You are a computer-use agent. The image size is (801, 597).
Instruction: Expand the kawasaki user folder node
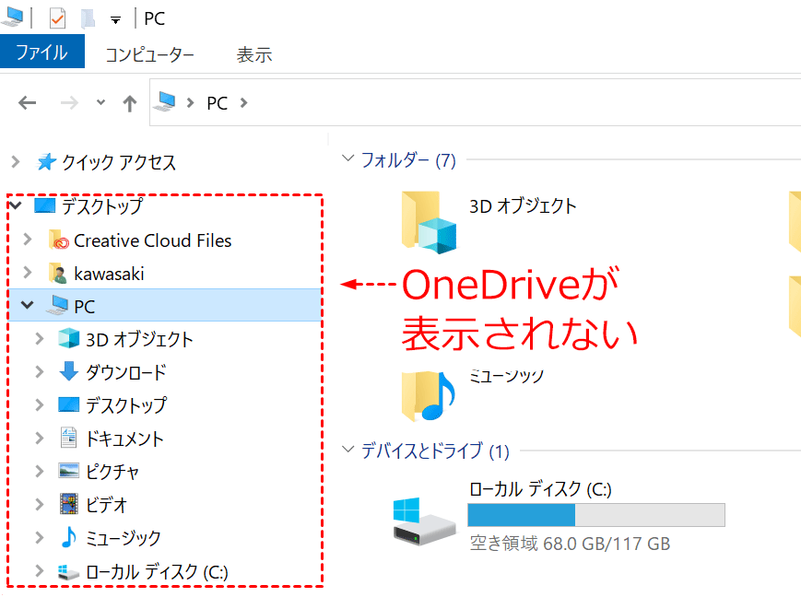pyautogui.click(x=28, y=272)
